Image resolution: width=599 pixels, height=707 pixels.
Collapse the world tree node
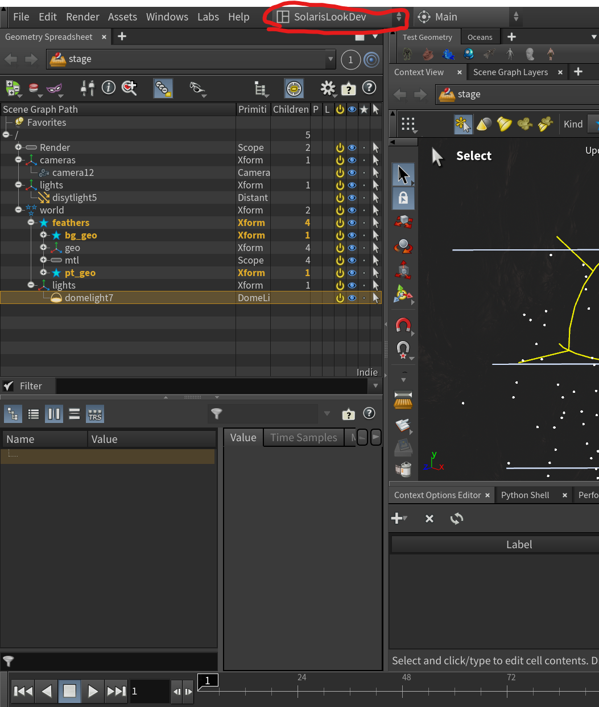tap(19, 210)
